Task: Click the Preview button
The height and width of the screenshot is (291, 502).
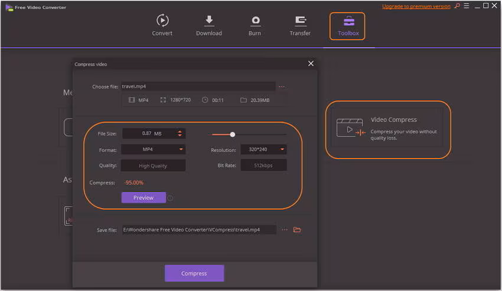Action: pos(144,198)
